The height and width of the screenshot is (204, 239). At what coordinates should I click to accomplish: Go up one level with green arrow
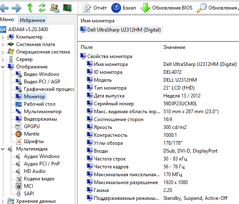tap(30, 7)
